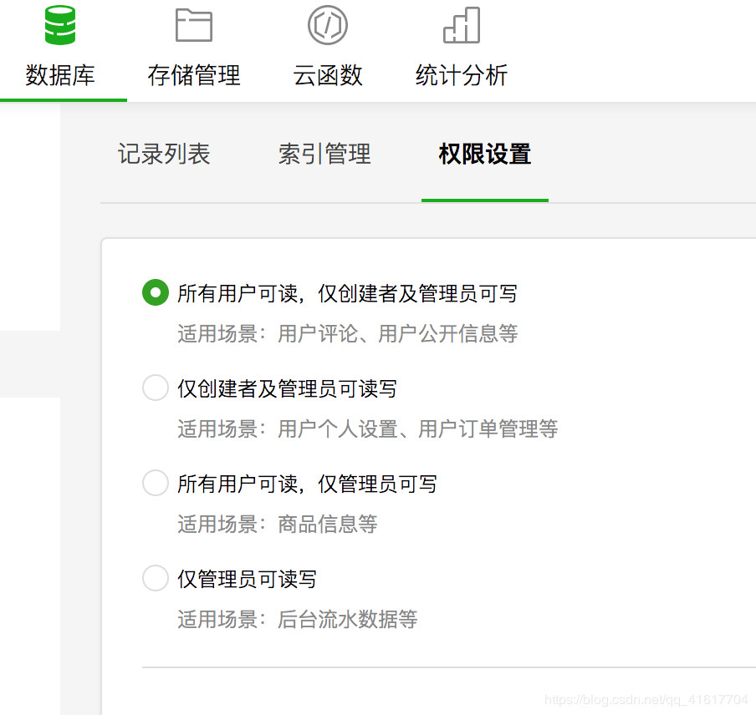Click the cloud functions code icon

click(328, 25)
